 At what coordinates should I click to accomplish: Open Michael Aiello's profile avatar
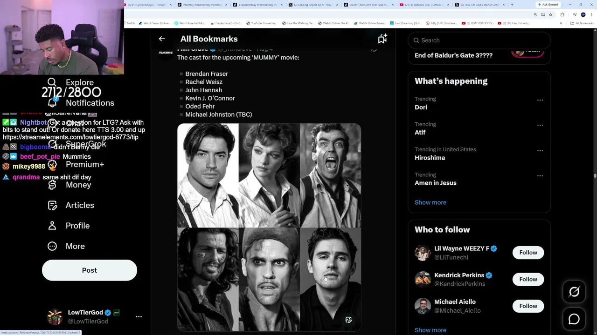click(423, 306)
